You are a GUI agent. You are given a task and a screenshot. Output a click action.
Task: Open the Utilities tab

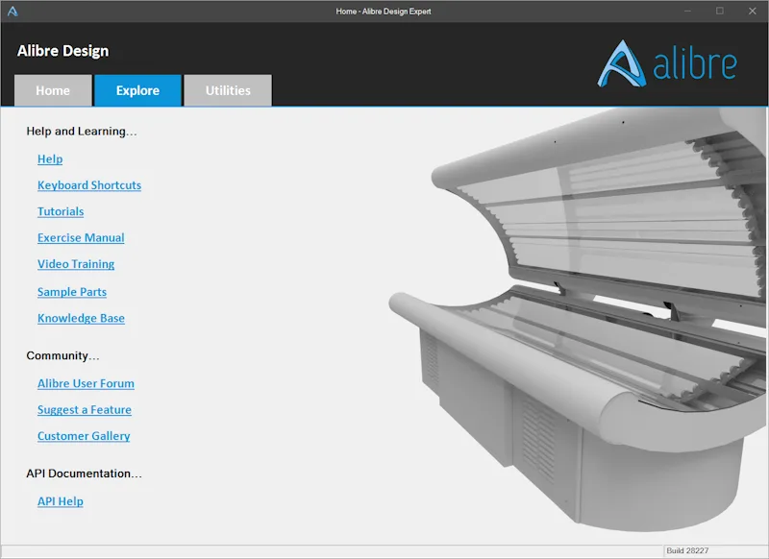point(228,90)
